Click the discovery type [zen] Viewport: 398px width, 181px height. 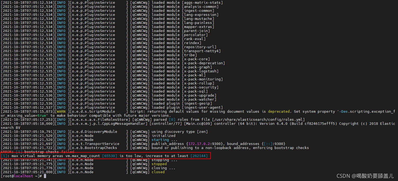(x=202, y=132)
